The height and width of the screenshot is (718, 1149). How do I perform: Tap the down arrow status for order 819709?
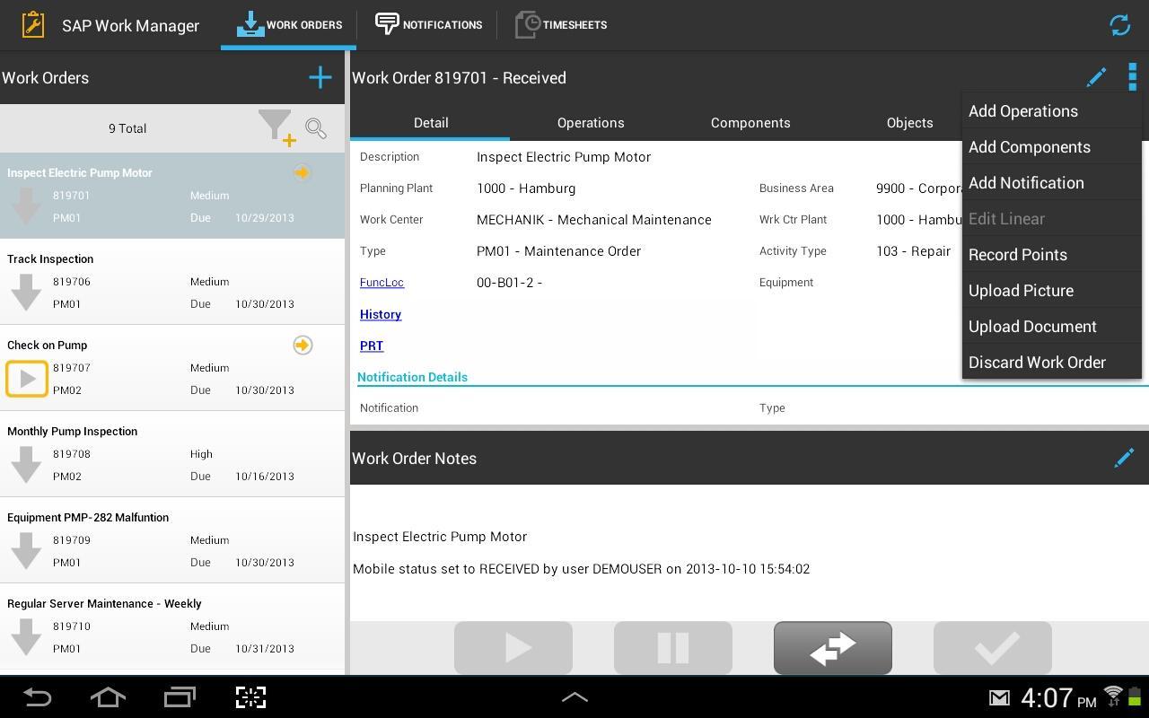[26, 550]
